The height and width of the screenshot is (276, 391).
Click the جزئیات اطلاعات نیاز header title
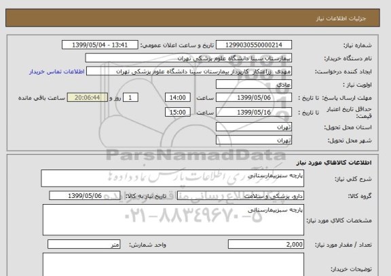pos(341,18)
